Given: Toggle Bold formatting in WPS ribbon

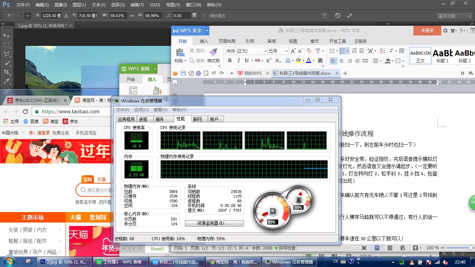Looking at the screenshot, I should (230, 60).
